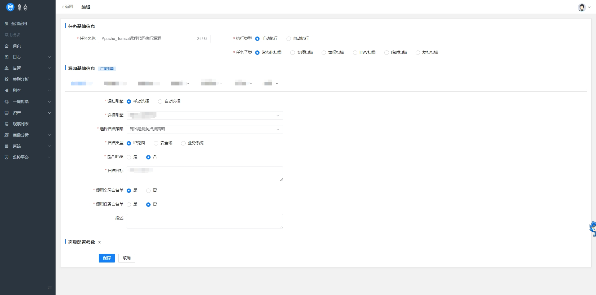Click the sidebar collapse icon at bottom
596x295 pixels.
pos(50,288)
